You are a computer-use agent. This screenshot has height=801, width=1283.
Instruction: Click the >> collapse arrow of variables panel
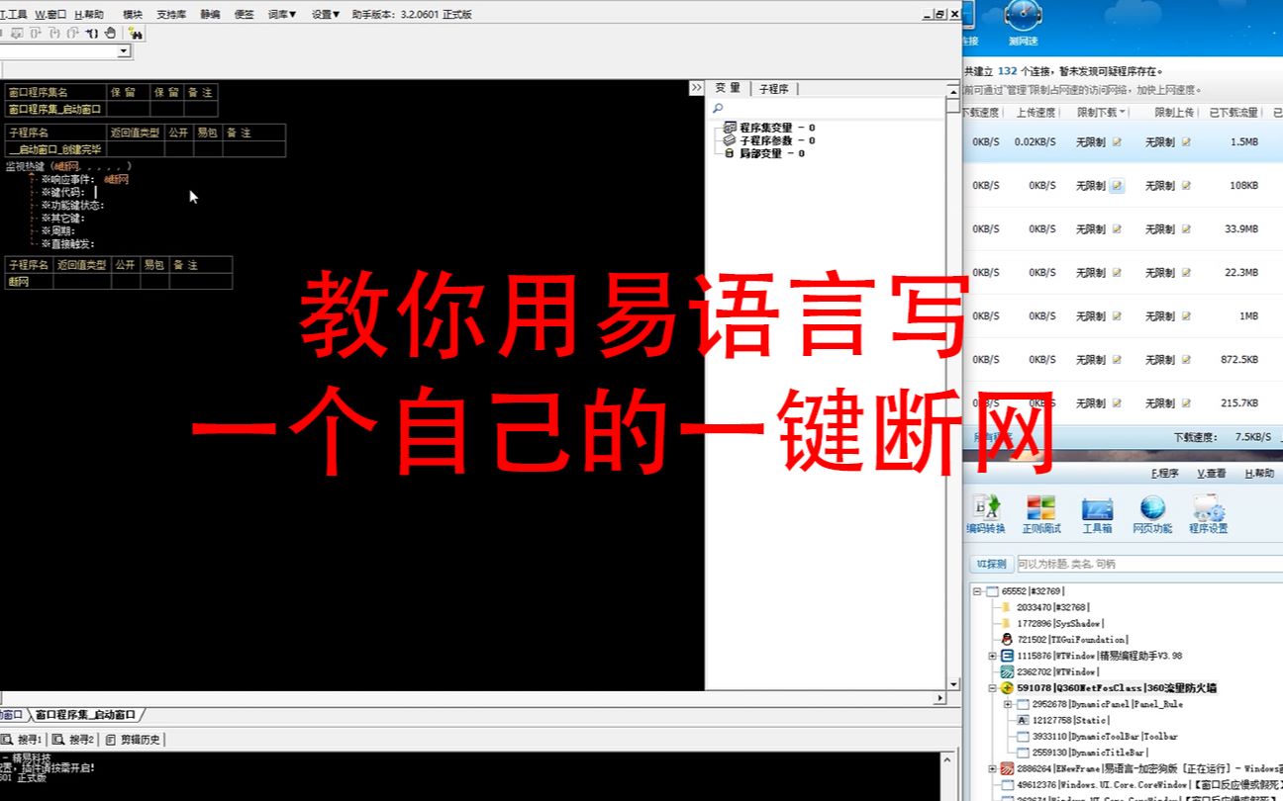click(x=696, y=88)
